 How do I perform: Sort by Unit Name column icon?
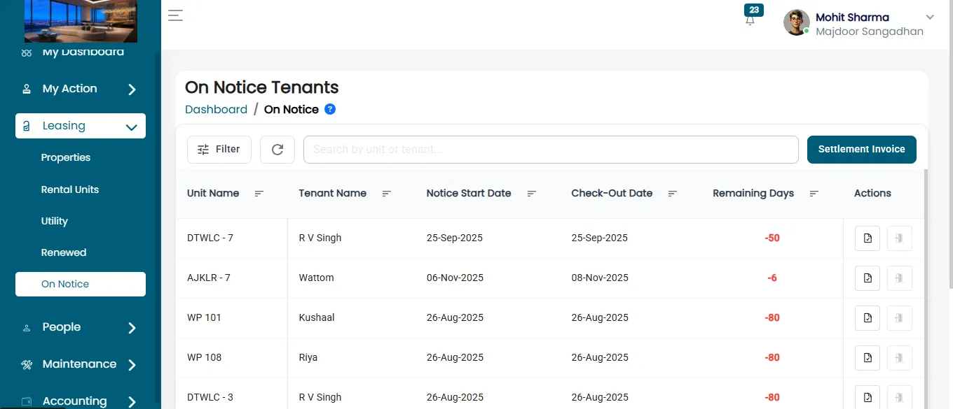tap(259, 194)
